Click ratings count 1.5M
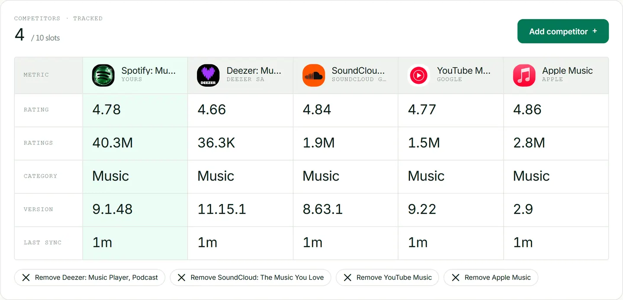623x300 pixels. point(424,143)
